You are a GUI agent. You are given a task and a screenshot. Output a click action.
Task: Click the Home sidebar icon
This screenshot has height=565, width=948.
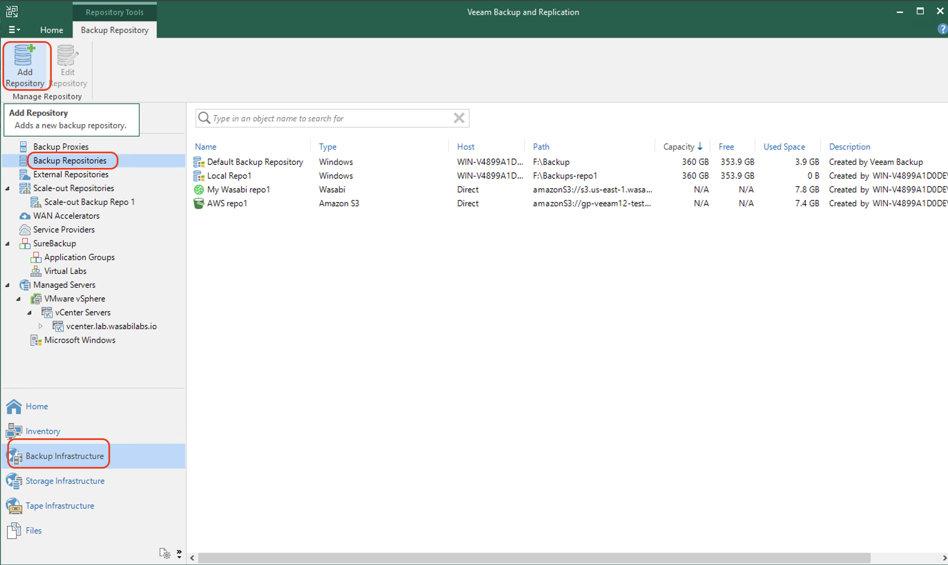[x=14, y=405]
